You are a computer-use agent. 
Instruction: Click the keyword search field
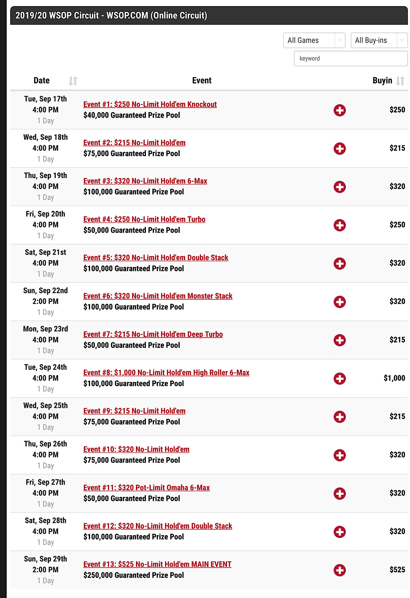(x=351, y=58)
